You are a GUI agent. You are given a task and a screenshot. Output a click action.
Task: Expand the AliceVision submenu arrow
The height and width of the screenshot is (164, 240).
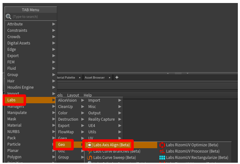click(x=83, y=100)
